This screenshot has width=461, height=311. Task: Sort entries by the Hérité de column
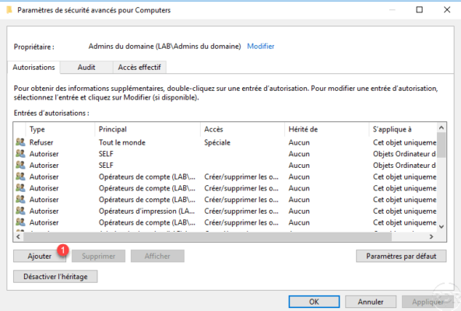pos(326,129)
